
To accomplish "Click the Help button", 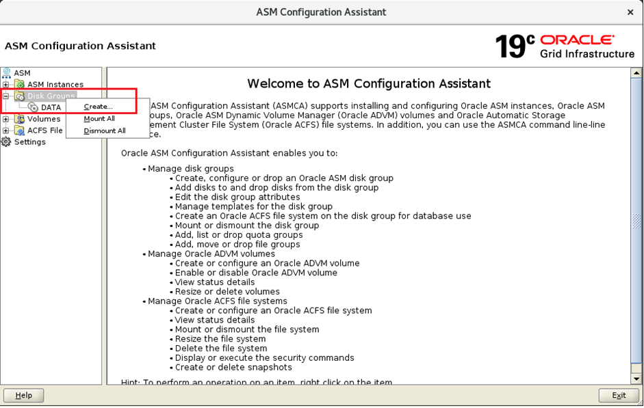I will pyautogui.click(x=23, y=395).
